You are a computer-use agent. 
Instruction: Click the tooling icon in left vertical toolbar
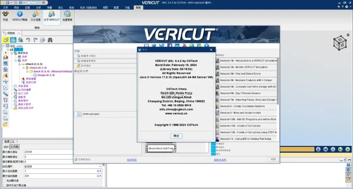[6, 100]
